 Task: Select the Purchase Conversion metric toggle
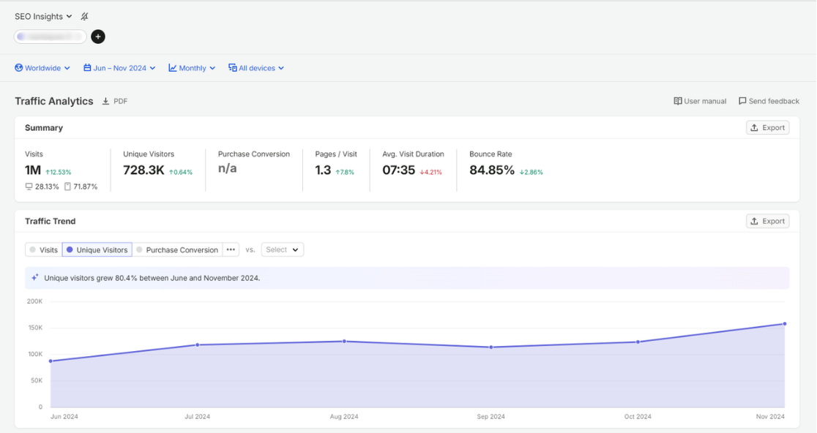tap(177, 250)
